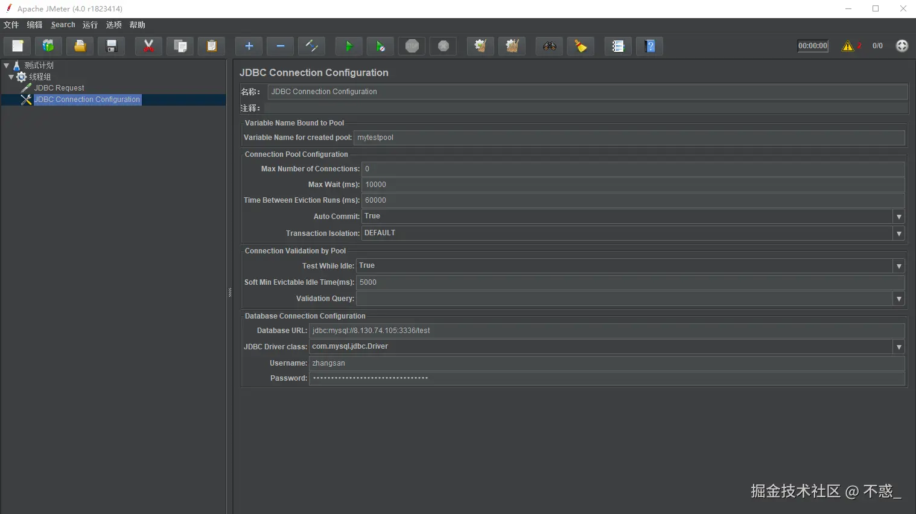Click the 注释 comments input field

[x=585, y=108]
